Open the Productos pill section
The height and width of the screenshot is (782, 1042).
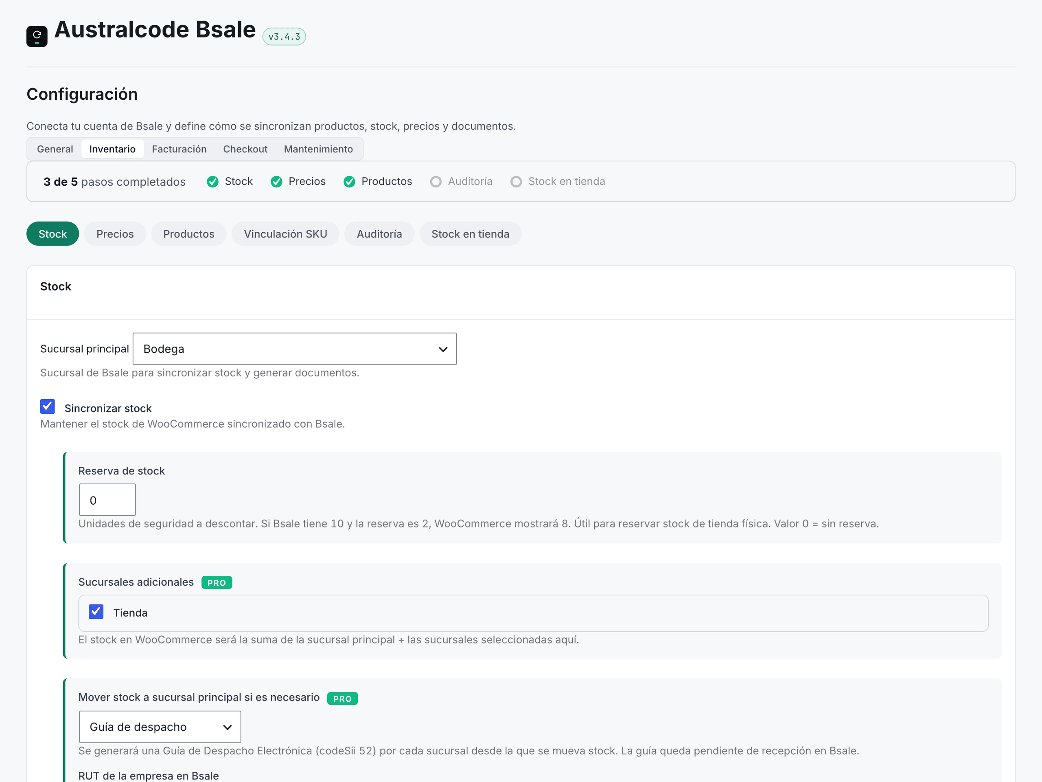(x=189, y=234)
